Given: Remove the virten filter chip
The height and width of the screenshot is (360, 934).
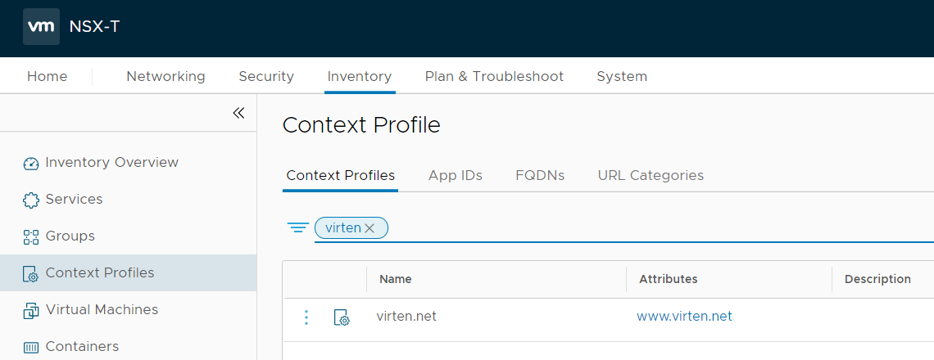Looking at the screenshot, I should (370, 228).
